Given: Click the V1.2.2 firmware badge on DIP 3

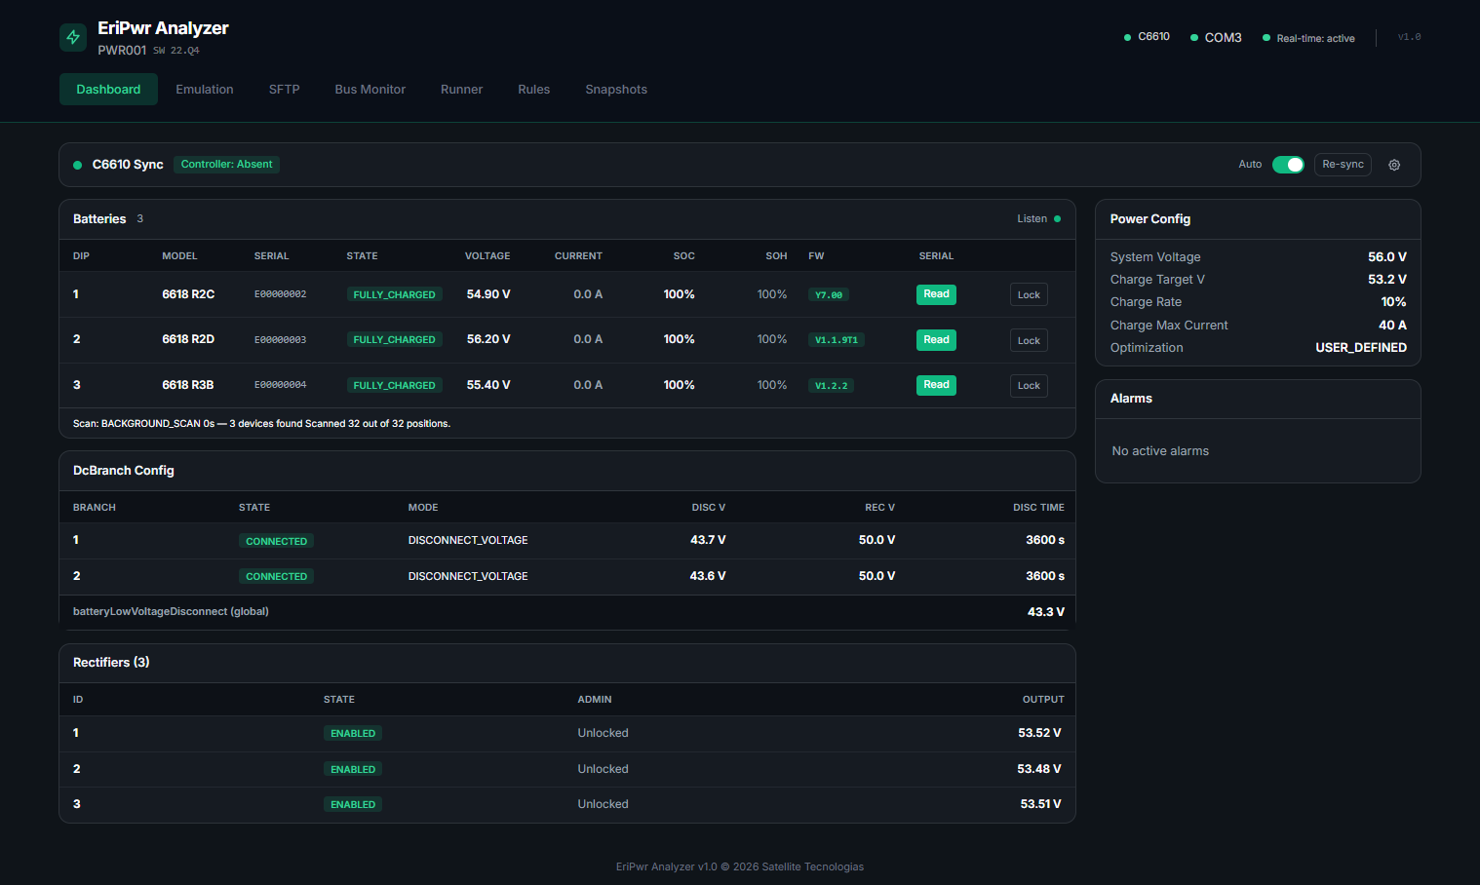Looking at the screenshot, I should pos(831,385).
